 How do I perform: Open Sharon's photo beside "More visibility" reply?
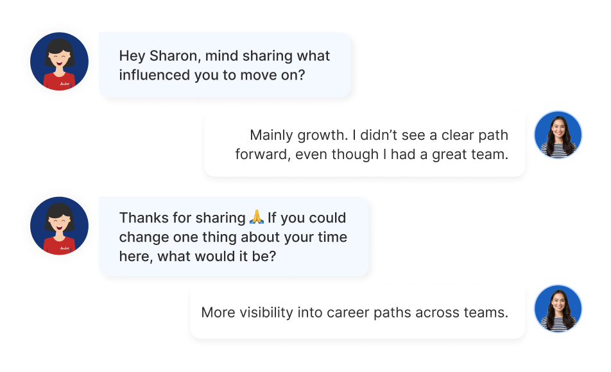coord(558,309)
